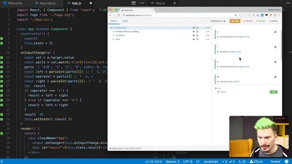Click the orange coverage percentage badge
Screen dimensions: 292x164
[235, 21]
